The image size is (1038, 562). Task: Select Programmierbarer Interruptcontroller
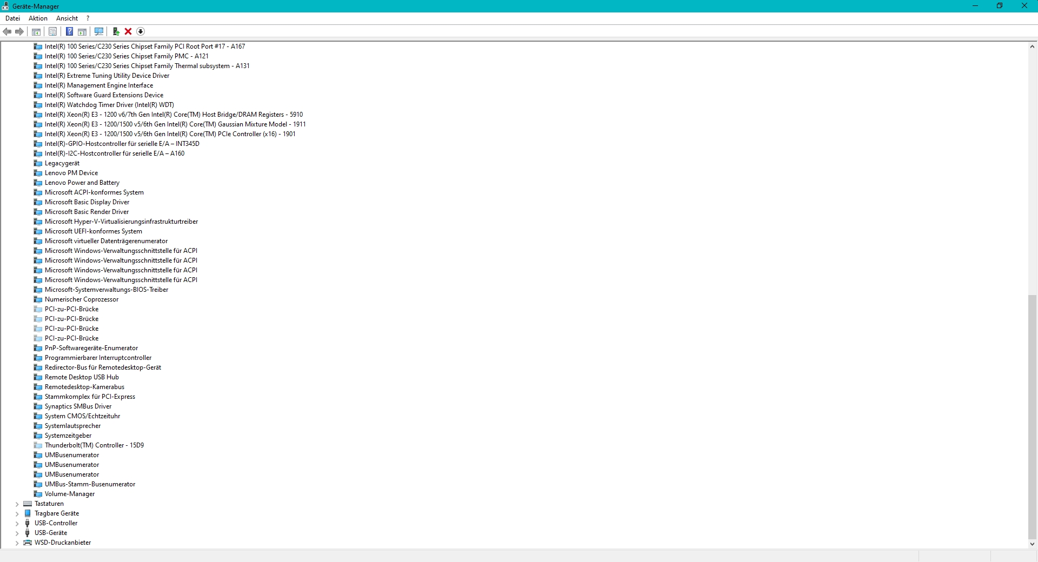tap(98, 358)
